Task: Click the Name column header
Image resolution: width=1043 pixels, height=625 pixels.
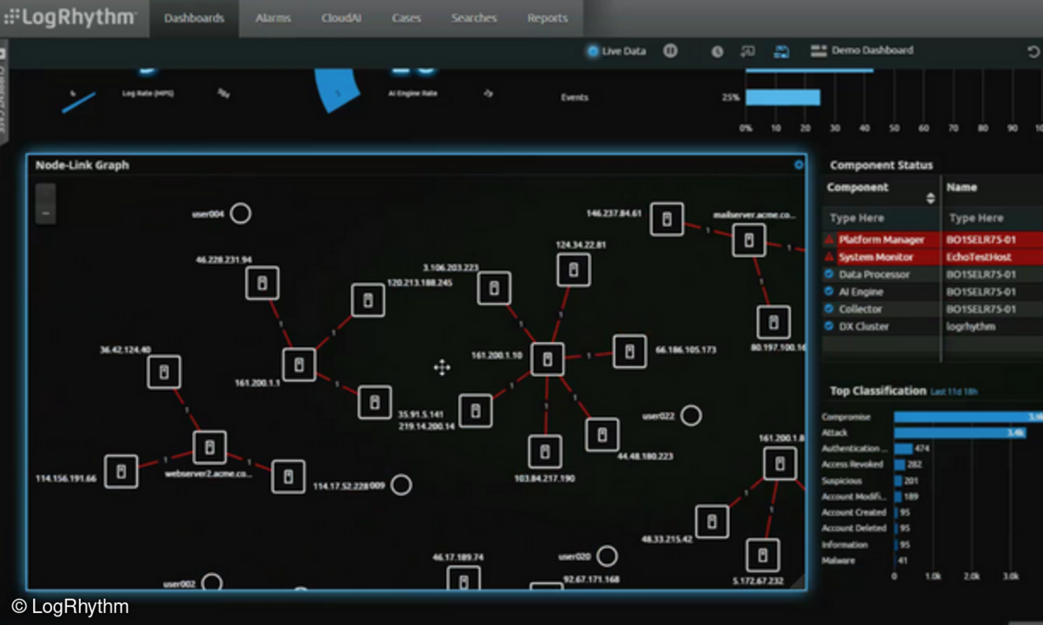Action: click(962, 187)
